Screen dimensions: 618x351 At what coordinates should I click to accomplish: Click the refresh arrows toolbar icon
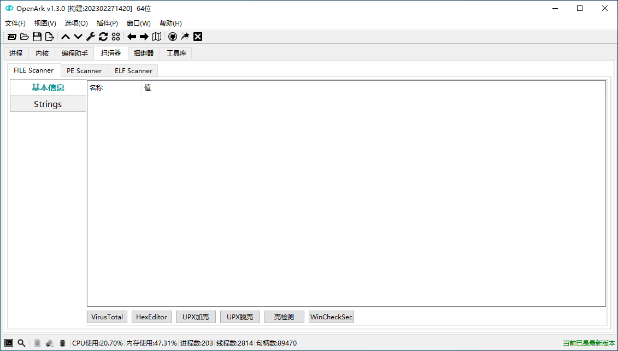(103, 37)
